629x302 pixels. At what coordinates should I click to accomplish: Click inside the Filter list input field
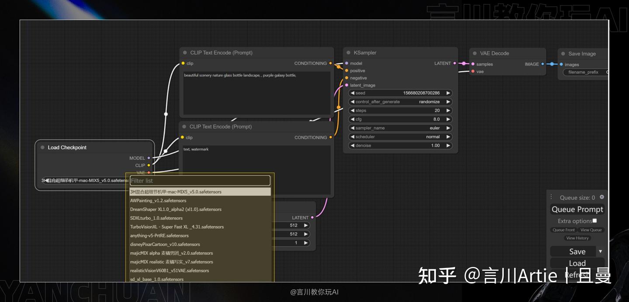pyautogui.click(x=200, y=180)
